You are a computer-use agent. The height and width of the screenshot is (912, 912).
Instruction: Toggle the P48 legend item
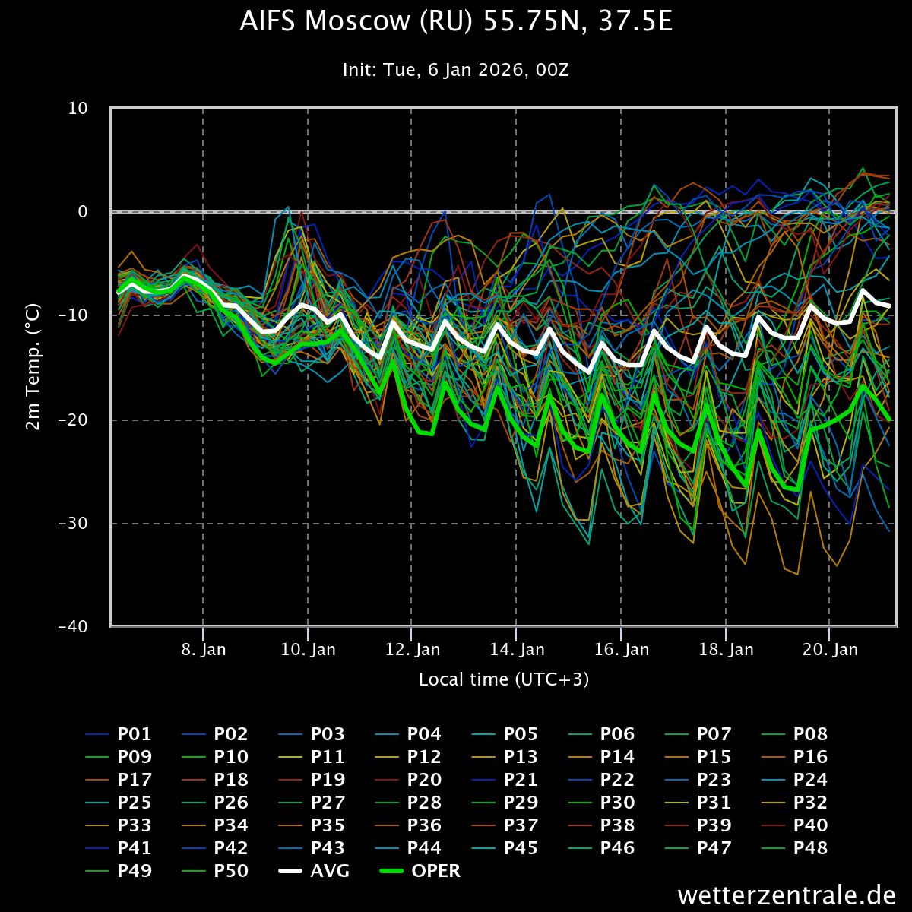(810, 848)
